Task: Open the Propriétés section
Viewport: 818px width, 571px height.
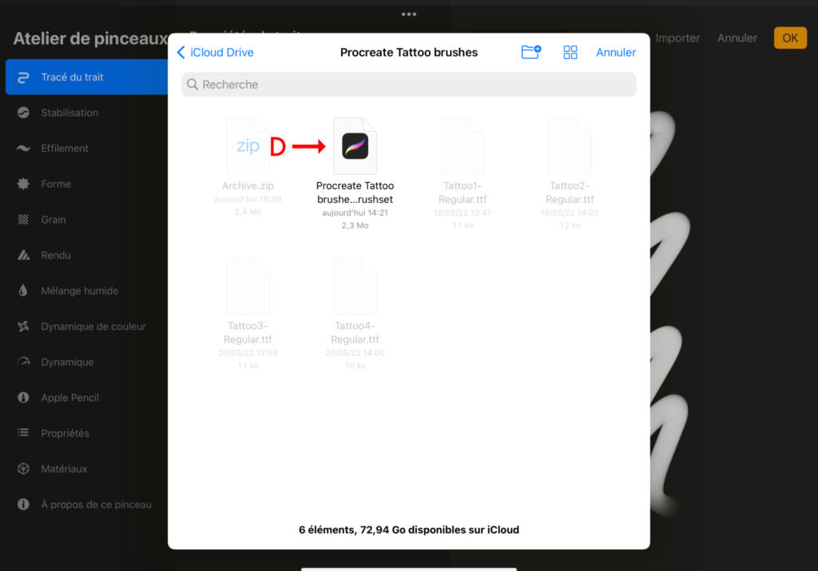Action: click(x=86, y=433)
